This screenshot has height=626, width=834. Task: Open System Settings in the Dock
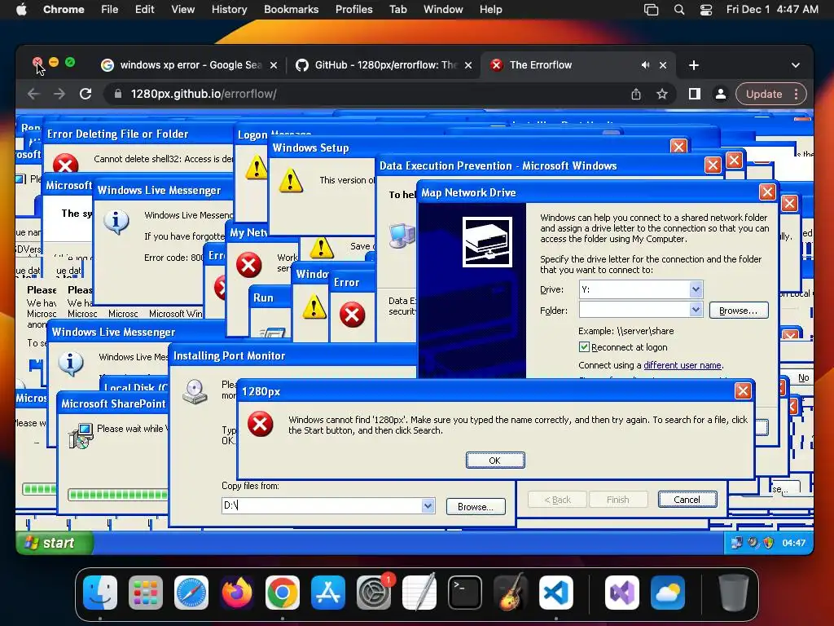374,593
